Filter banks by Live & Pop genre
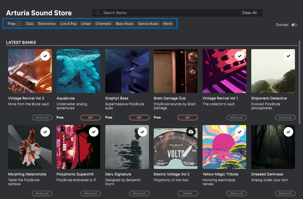 point(68,24)
